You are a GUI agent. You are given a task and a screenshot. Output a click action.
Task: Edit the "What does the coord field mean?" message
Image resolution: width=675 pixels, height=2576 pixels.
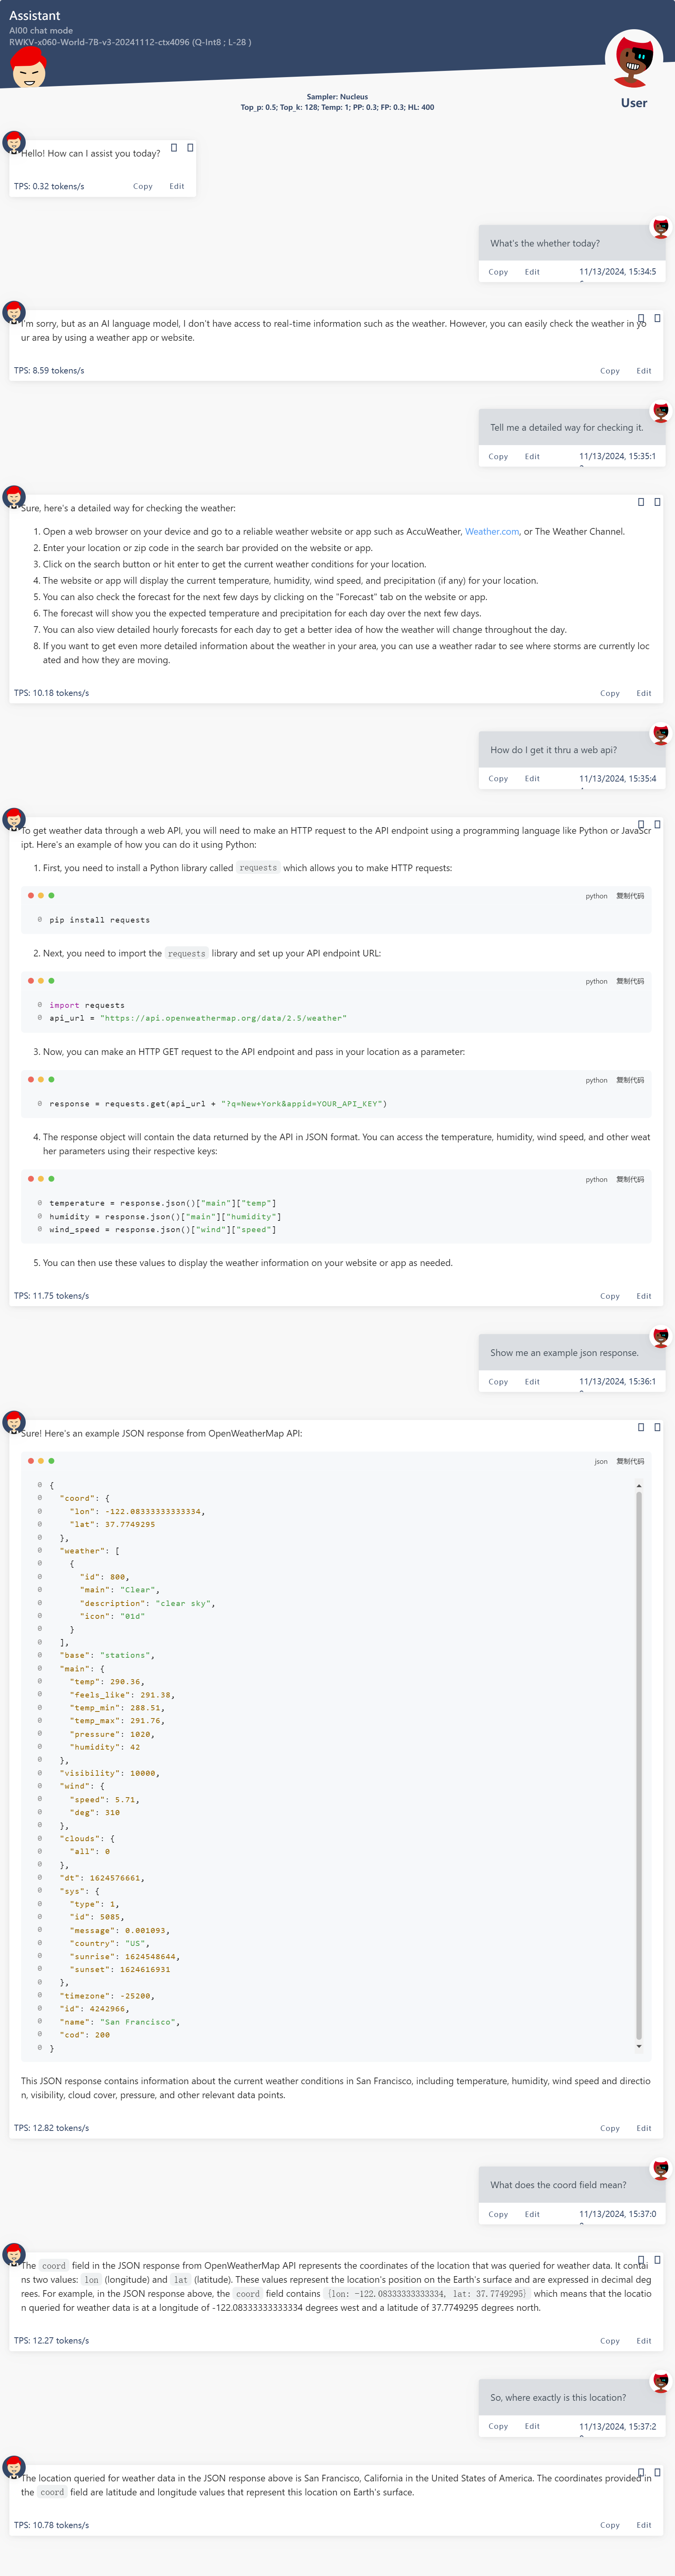click(532, 2214)
